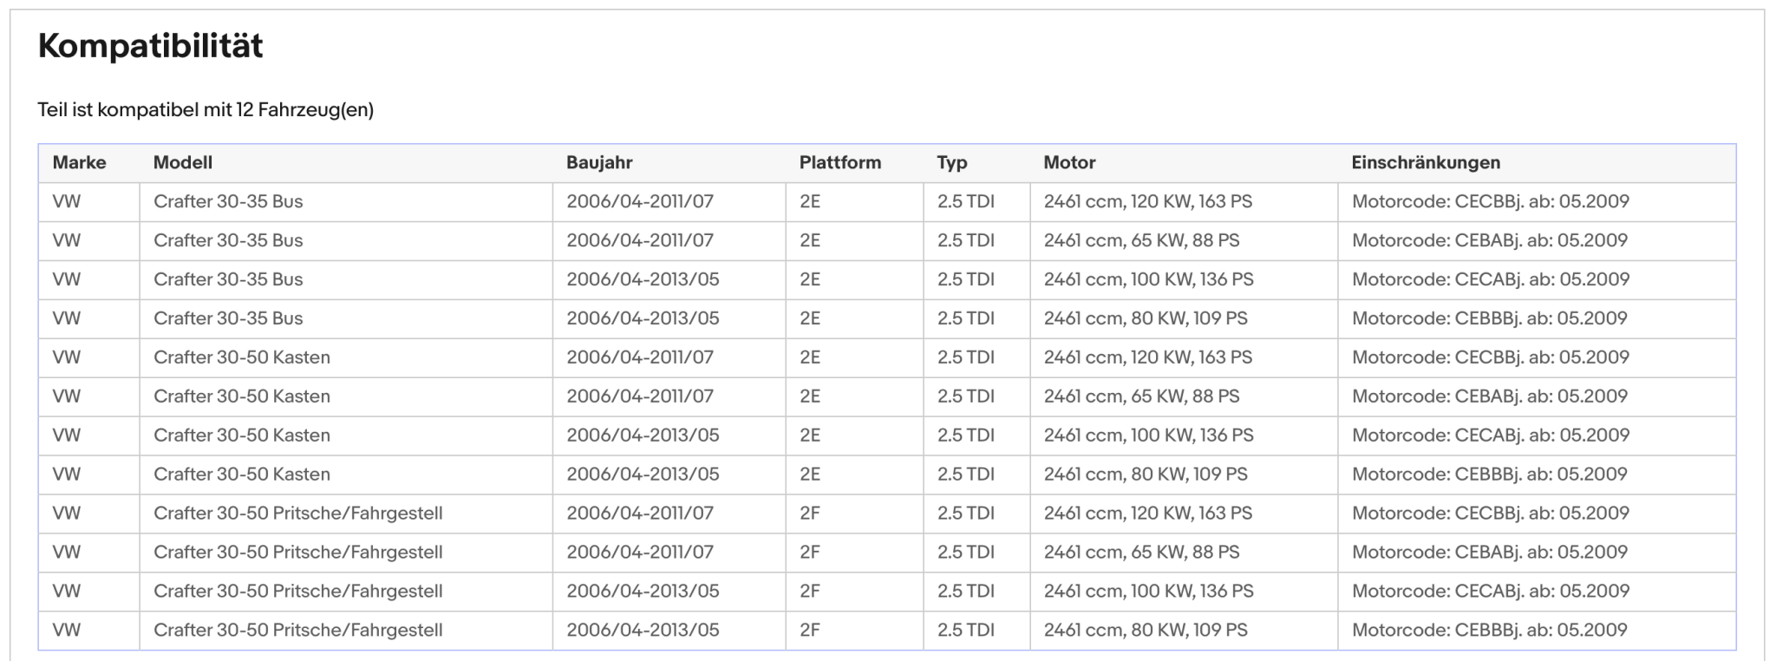Image resolution: width=1776 pixels, height=661 pixels.
Task: Click the Plattform column header
Action: point(840,162)
